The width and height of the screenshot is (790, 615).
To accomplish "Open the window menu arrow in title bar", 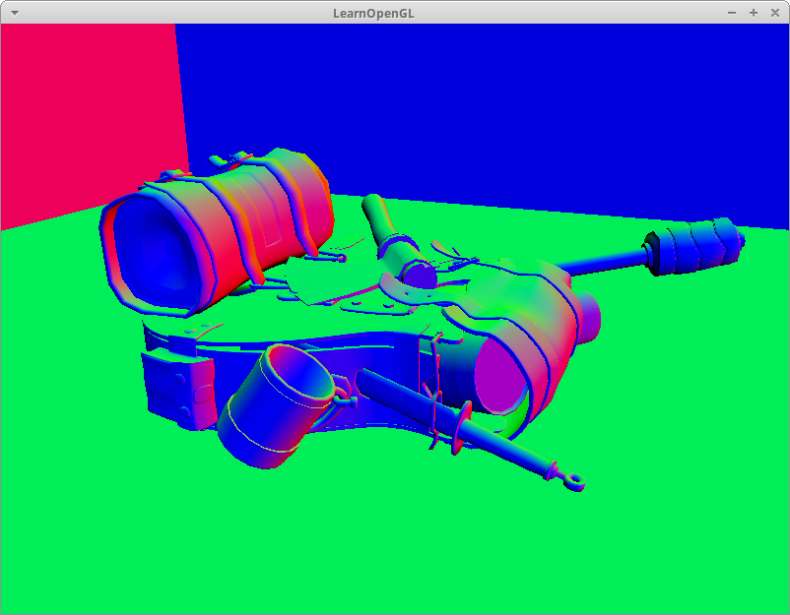I will (14, 12).
